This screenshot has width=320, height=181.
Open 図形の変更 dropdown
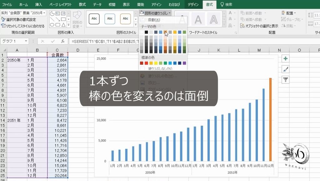tap(77, 19)
